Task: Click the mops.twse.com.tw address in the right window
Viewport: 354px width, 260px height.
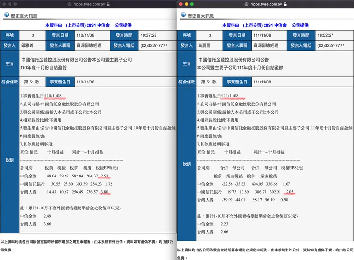Action: [266, 4]
